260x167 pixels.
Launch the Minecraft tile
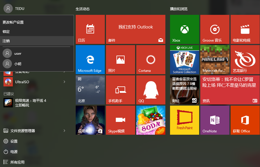pos(215,60)
